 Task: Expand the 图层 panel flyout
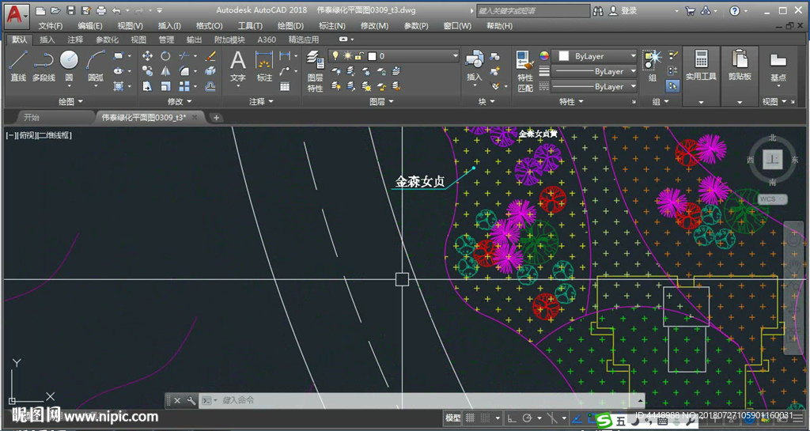(381, 102)
